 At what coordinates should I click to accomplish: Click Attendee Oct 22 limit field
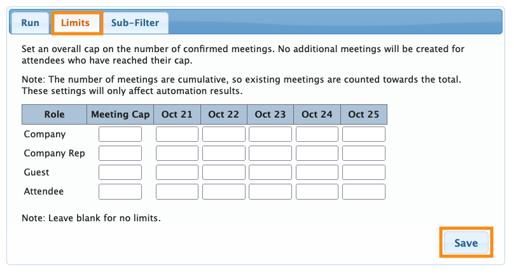click(x=224, y=191)
